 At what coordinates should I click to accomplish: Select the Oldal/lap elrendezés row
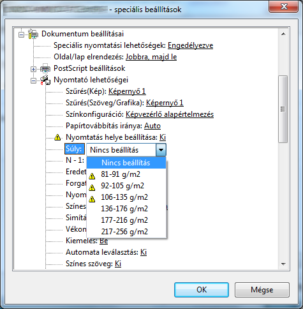115,57
